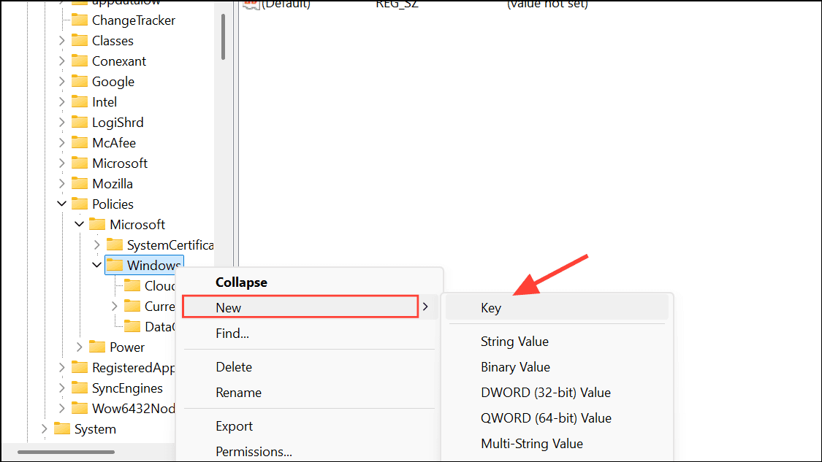
Task: Click String Value in submenu
Action: [x=514, y=342]
